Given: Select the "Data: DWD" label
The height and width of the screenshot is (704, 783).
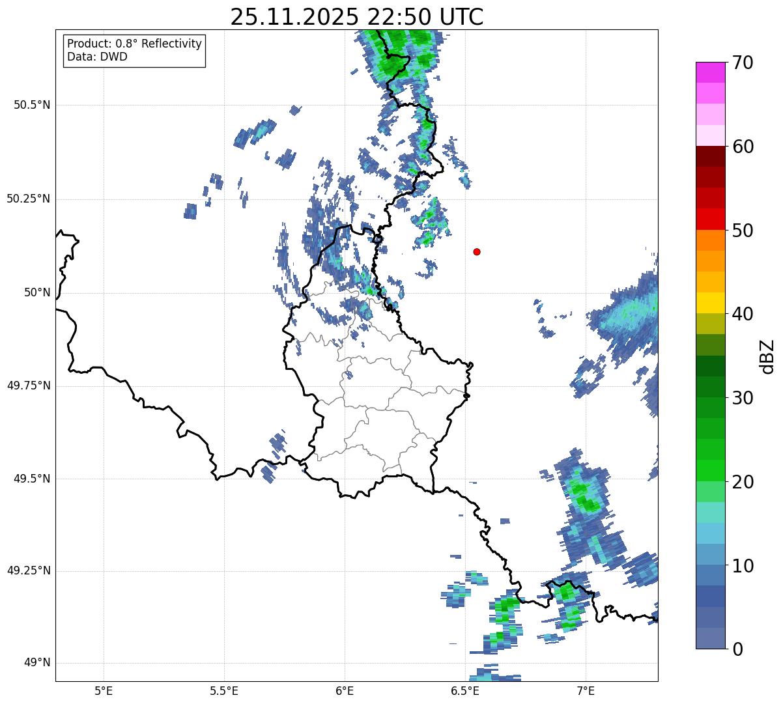Looking at the screenshot, I should pyautogui.click(x=97, y=57).
